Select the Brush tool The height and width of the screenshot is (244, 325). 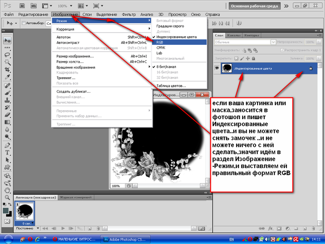tap(7, 93)
